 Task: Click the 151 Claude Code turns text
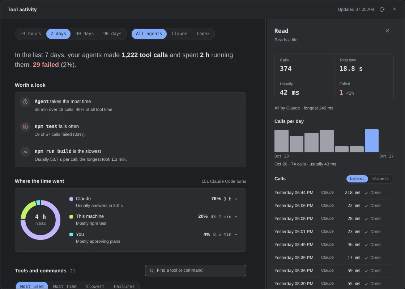[x=224, y=181]
